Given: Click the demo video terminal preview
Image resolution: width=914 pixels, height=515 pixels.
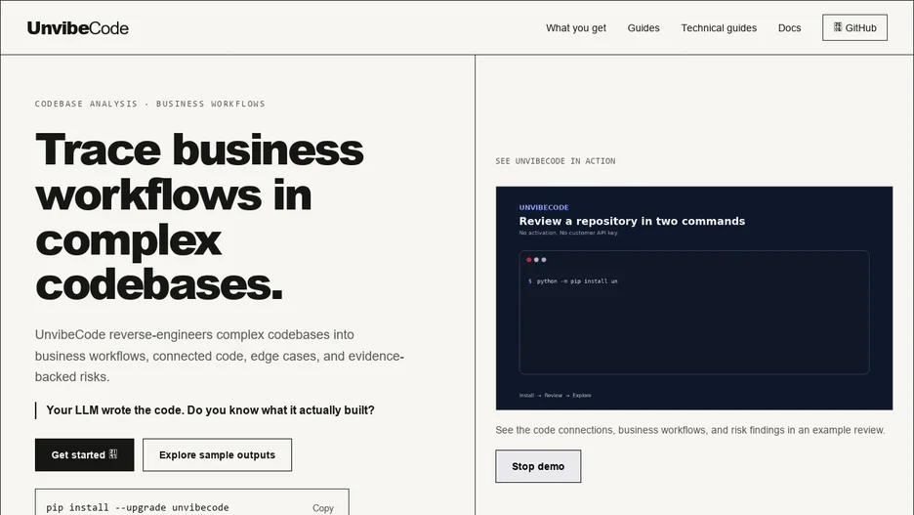Looking at the screenshot, I should tap(693, 298).
